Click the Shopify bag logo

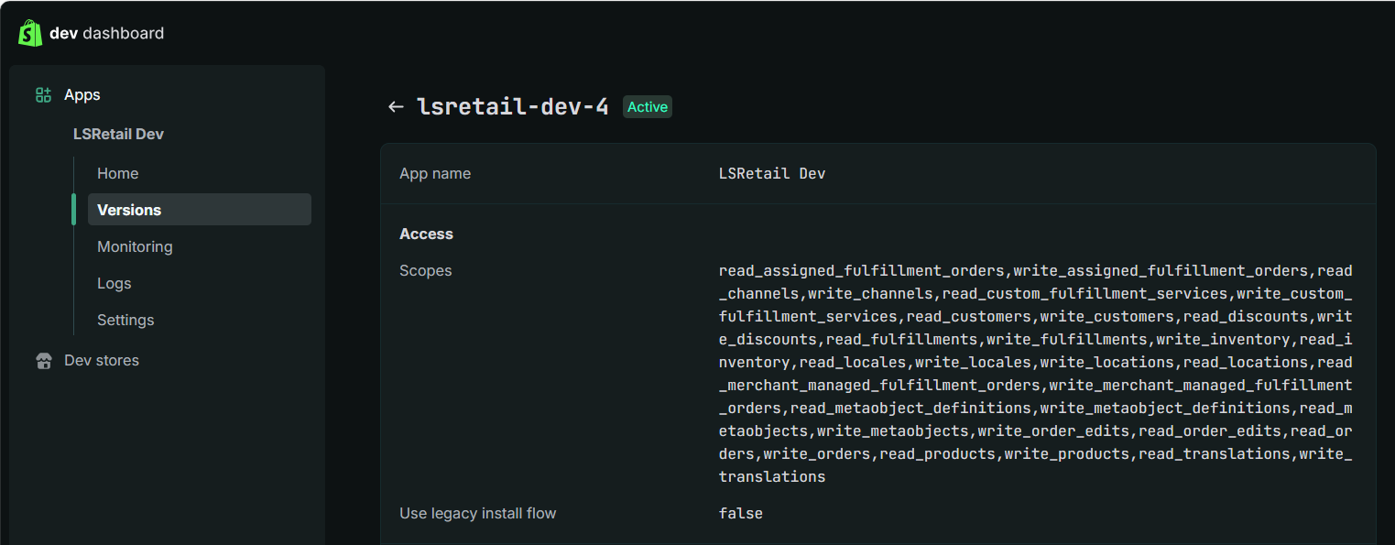pyautogui.click(x=30, y=33)
